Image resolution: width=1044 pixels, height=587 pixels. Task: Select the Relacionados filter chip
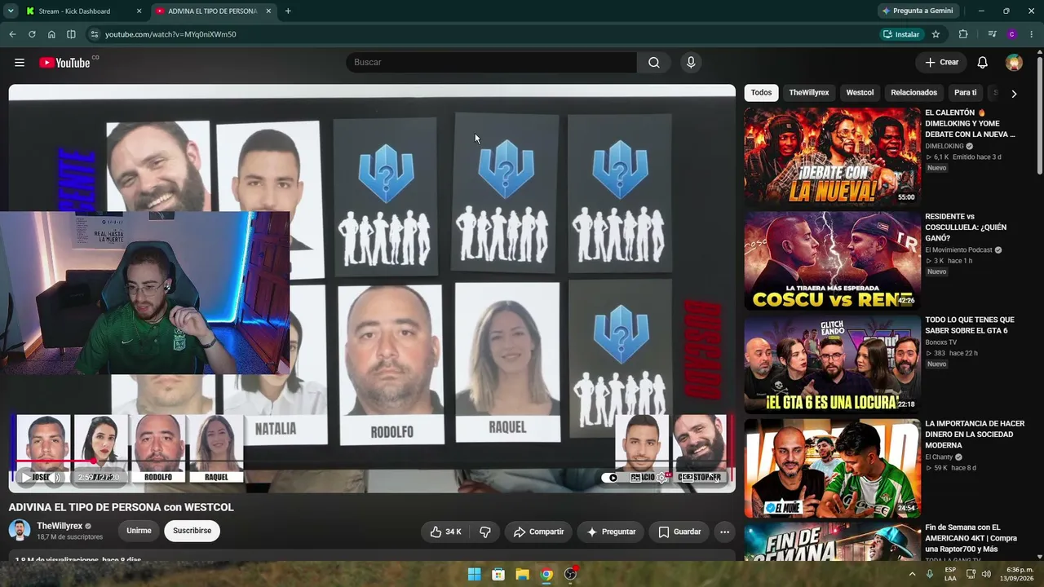[x=913, y=93]
